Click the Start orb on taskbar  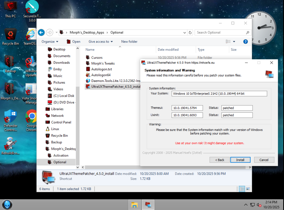click(7, 205)
